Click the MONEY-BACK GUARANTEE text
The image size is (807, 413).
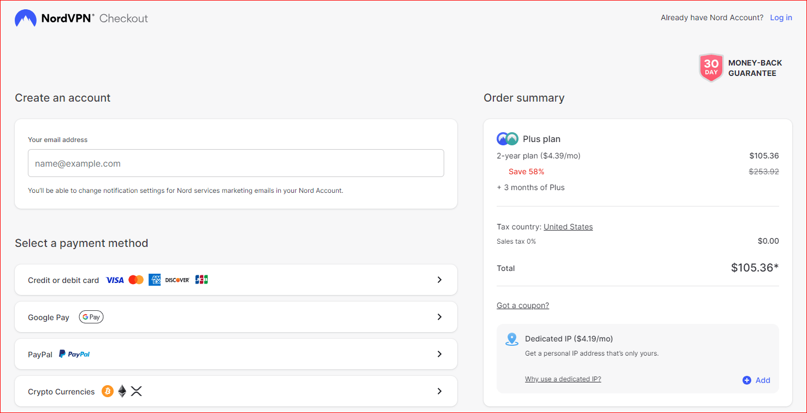tap(755, 68)
